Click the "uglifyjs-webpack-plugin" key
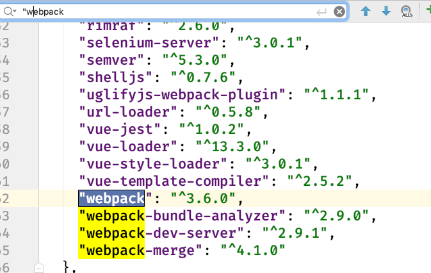Image resolution: width=431 pixels, height=273 pixels. (x=183, y=95)
